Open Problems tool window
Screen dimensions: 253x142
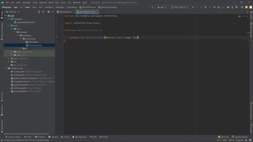pos(40,137)
